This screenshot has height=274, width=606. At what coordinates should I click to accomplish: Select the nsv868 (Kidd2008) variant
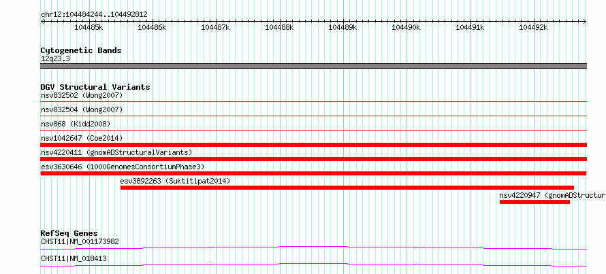pyautogui.click(x=76, y=124)
